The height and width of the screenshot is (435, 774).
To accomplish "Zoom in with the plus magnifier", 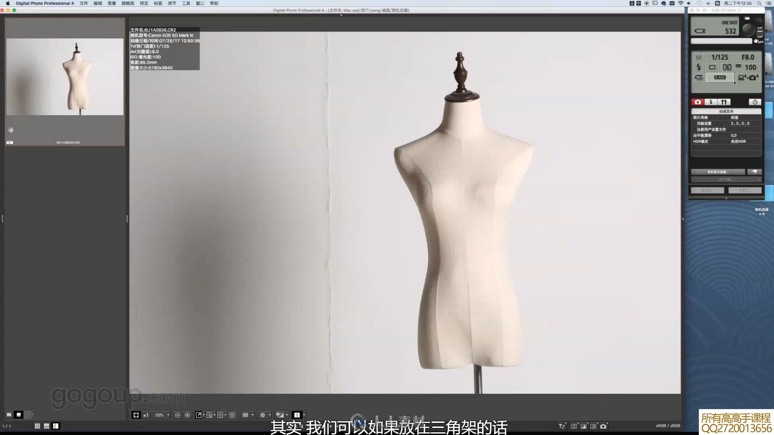I will tap(187, 415).
